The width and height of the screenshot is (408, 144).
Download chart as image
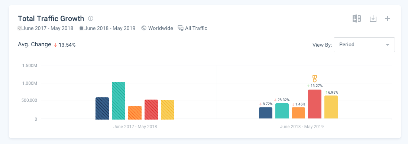click(373, 19)
